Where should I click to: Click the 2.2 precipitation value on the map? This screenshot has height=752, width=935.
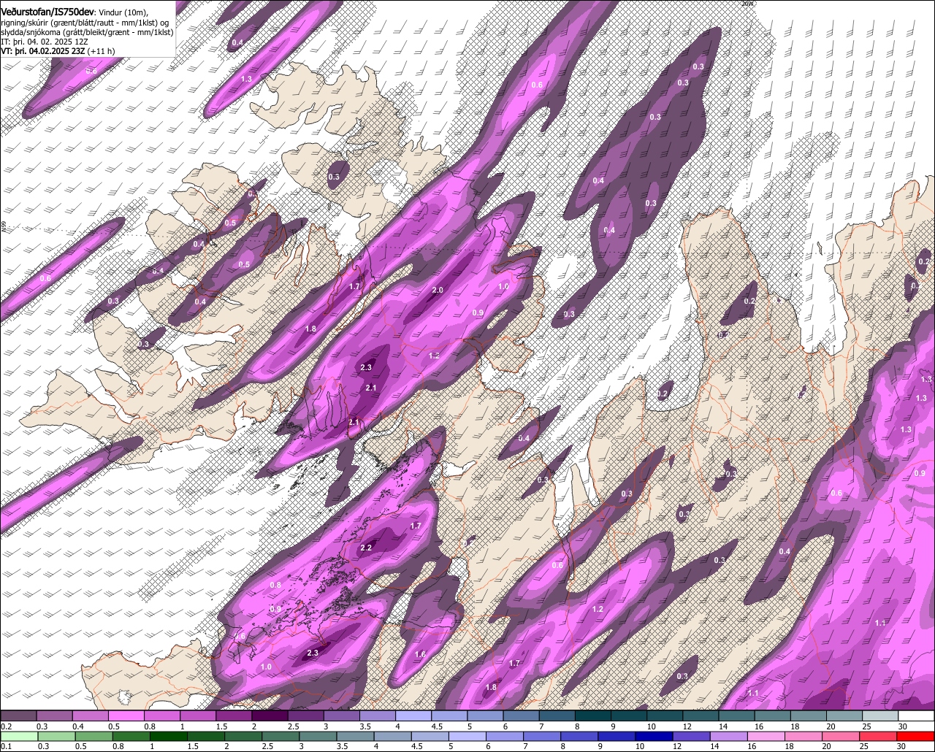pyautogui.click(x=366, y=548)
